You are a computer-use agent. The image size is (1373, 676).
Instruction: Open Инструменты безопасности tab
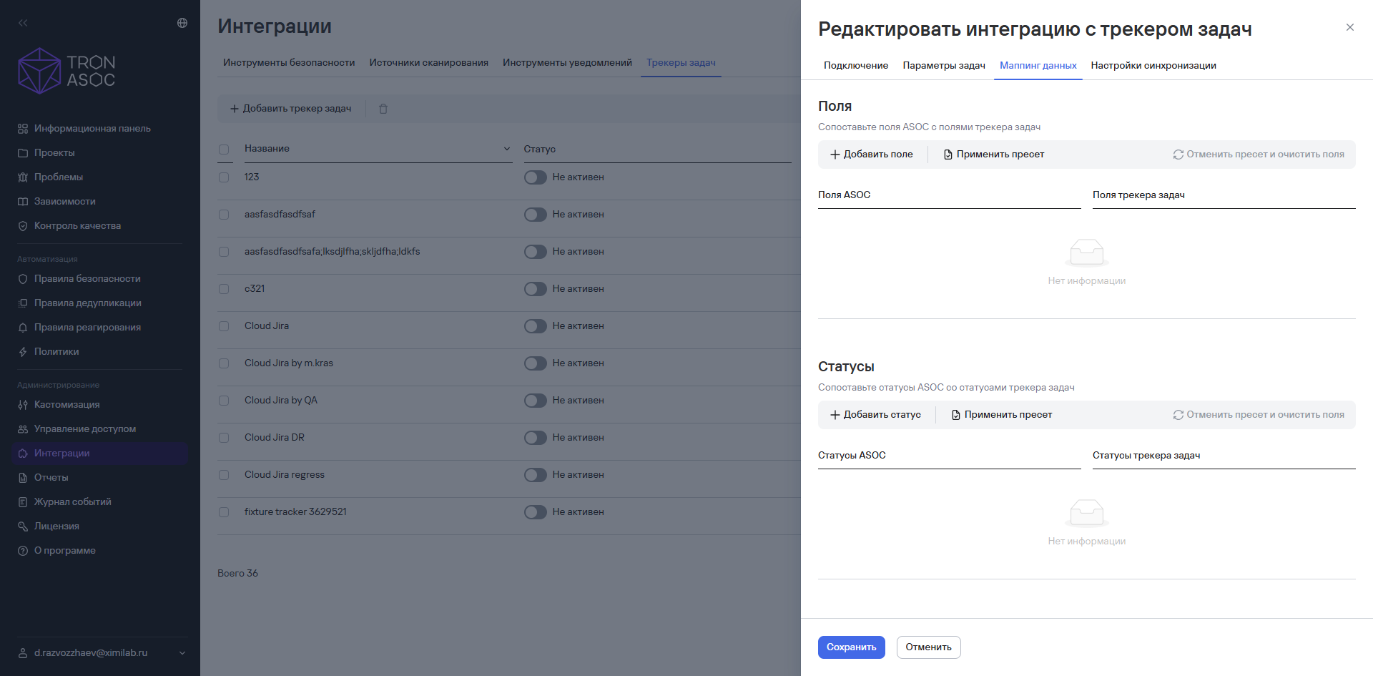coord(289,63)
